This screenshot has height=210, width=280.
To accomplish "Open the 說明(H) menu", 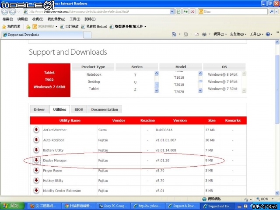I will click(x=90, y=19).
